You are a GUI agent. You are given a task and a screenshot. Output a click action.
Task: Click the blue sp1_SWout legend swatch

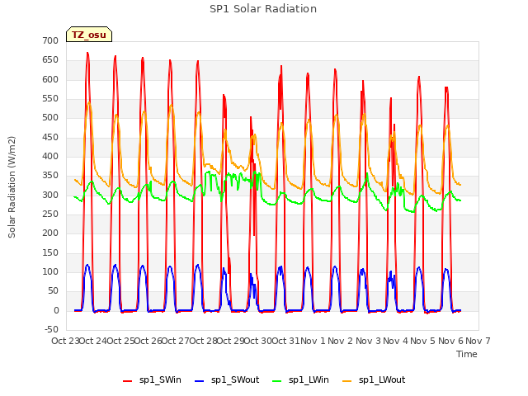coord(200,381)
